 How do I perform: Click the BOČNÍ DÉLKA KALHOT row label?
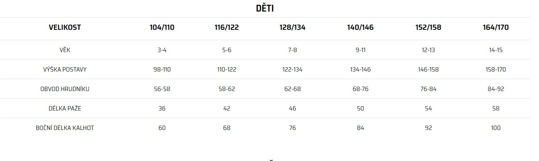65,128
